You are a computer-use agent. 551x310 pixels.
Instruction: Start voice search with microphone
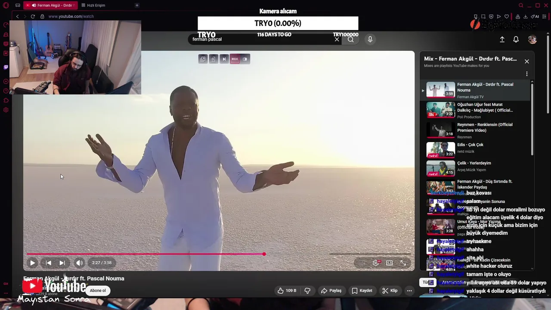point(370,39)
